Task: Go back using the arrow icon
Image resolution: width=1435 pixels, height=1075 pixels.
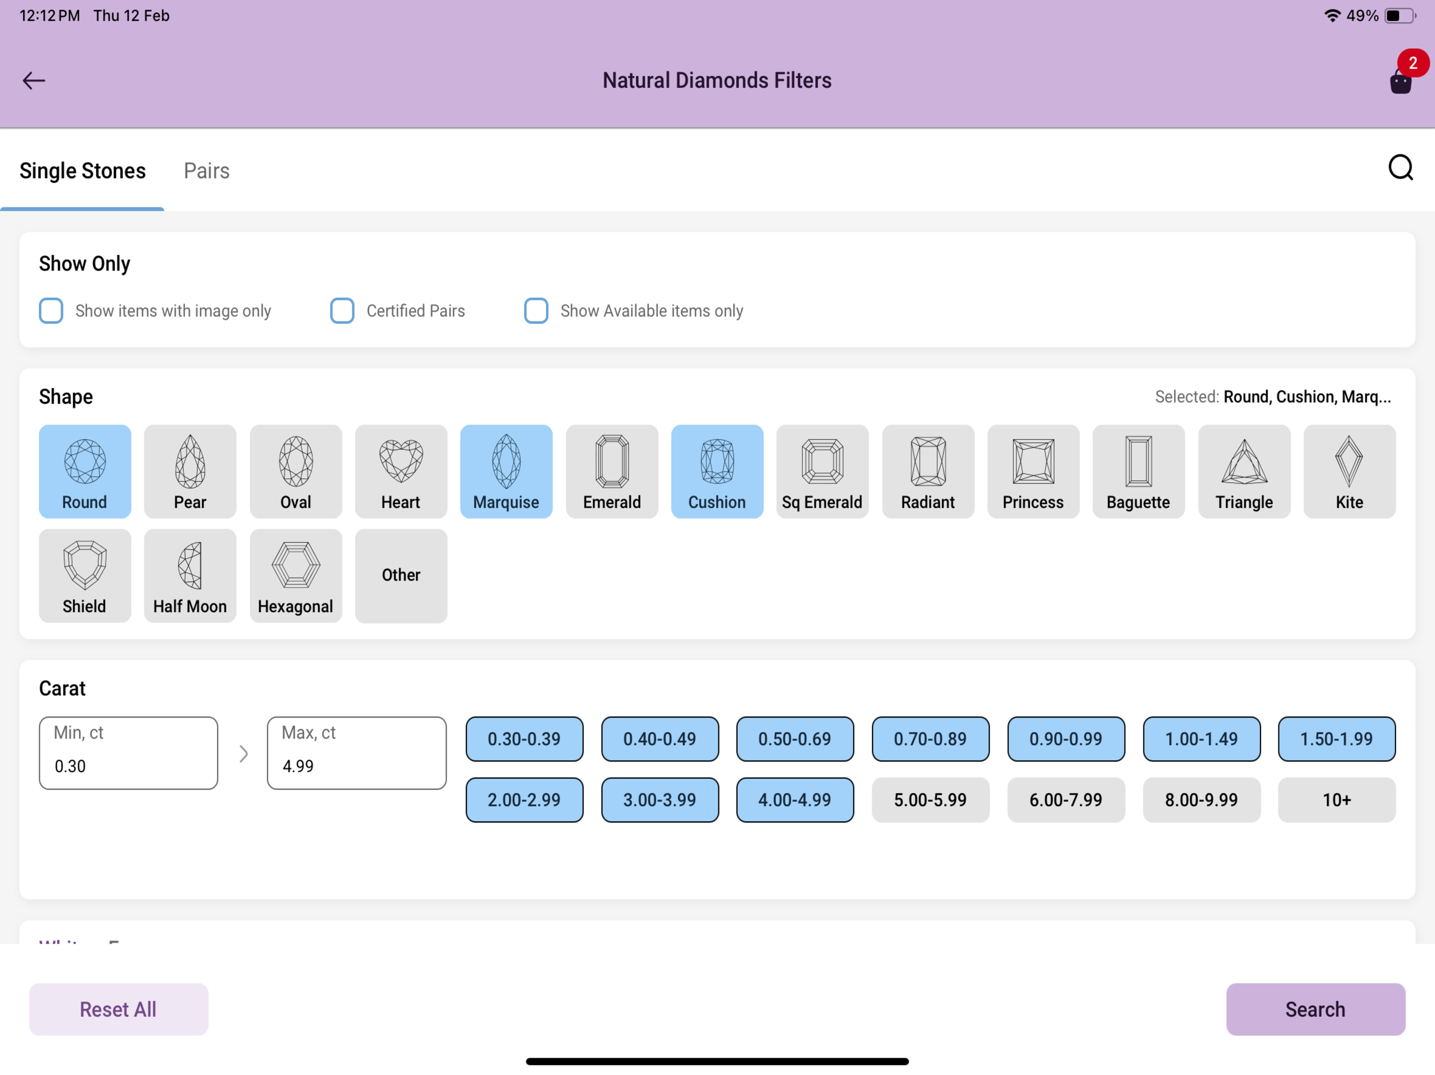Action: tap(34, 80)
